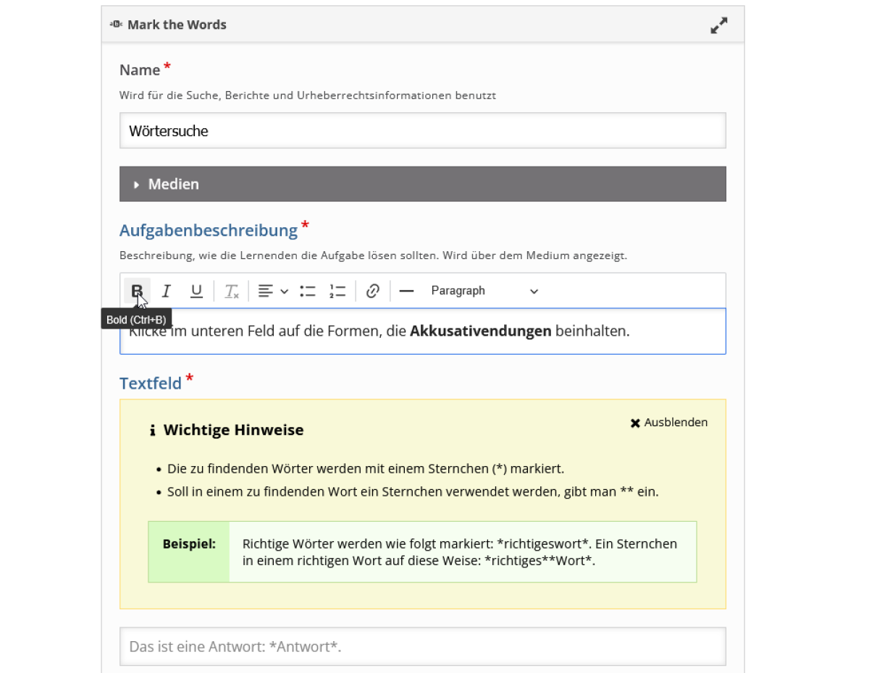Click the Remove Format icon
The height and width of the screenshot is (673, 869).
point(231,291)
